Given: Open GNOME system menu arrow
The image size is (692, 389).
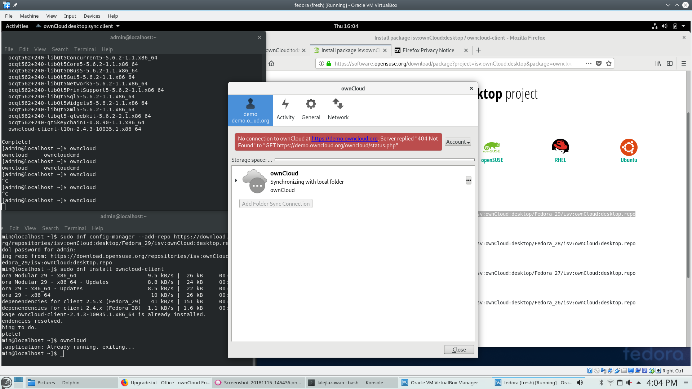Looking at the screenshot, I should pyautogui.click(x=683, y=26).
